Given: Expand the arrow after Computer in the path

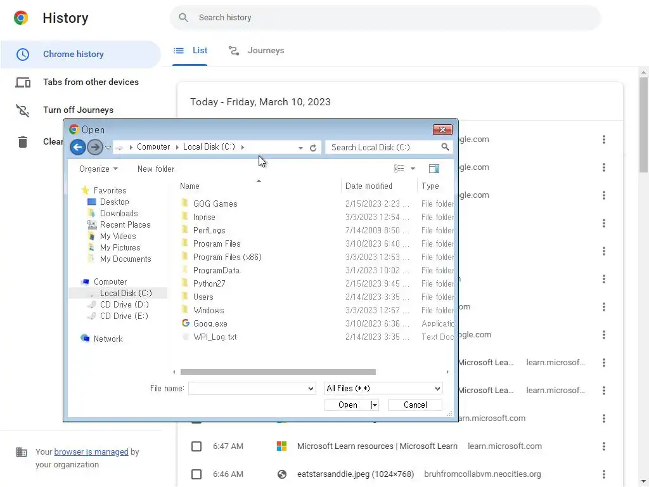Looking at the screenshot, I should pyautogui.click(x=177, y=147).
